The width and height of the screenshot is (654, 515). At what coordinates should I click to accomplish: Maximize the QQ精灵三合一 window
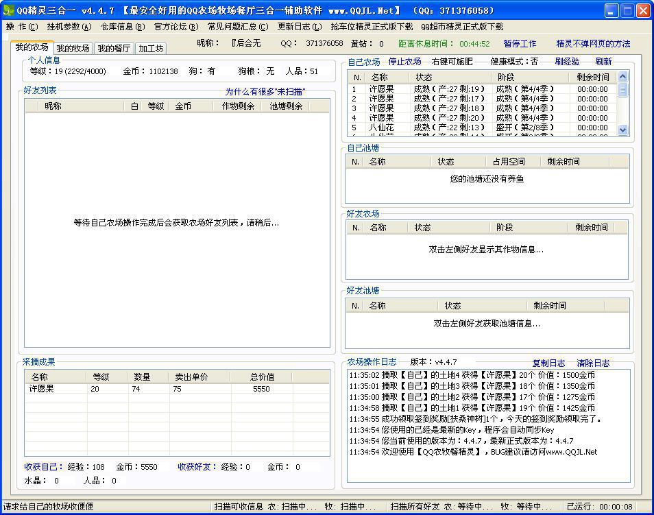coord(627,10)
